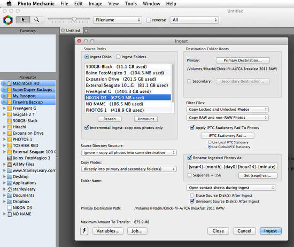Open the Window menu
294x247 pixels.
tap(151, 4)
